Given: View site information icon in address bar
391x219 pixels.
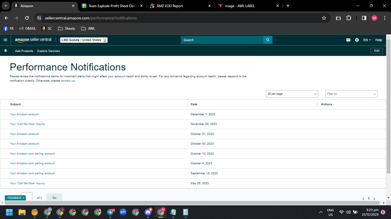Looking at the screenshot, I should tap(39, 18).
